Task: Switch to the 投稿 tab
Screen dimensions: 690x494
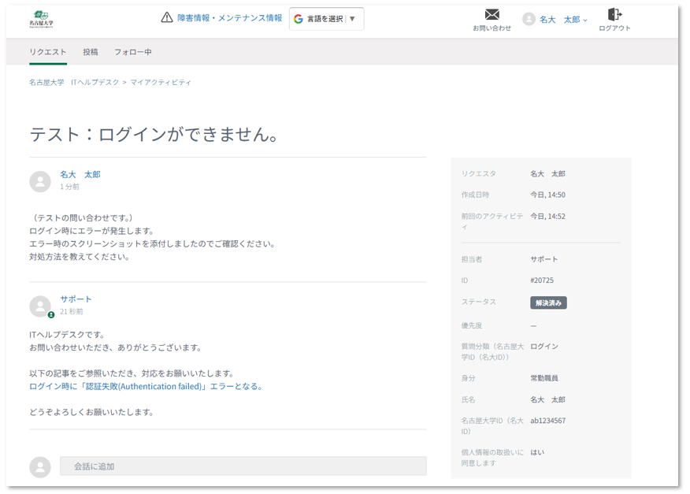Action: click(91, 52)
